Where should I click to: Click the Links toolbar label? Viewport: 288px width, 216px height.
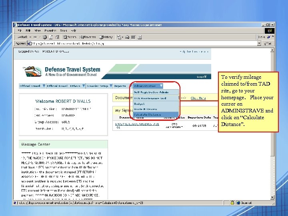pos(261,37)
